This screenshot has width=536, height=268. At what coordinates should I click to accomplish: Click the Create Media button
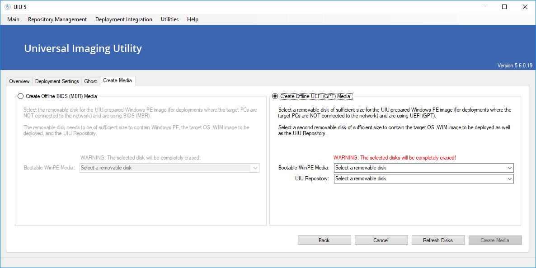pos(495,240)
